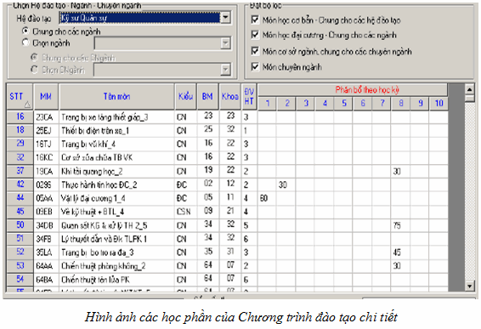The width and height of the screenshot is (481, 329).
Task: Click 'Chiến thuật phòng không_2' cell
Action: pos(116,266)
